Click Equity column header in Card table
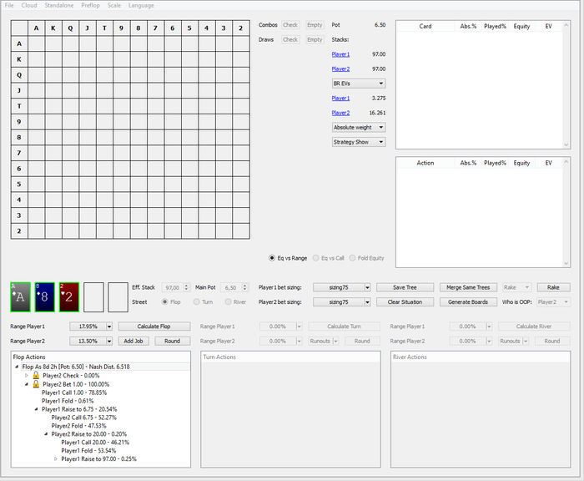Viewport: 584px width, 481px height. tap(521, 27)
